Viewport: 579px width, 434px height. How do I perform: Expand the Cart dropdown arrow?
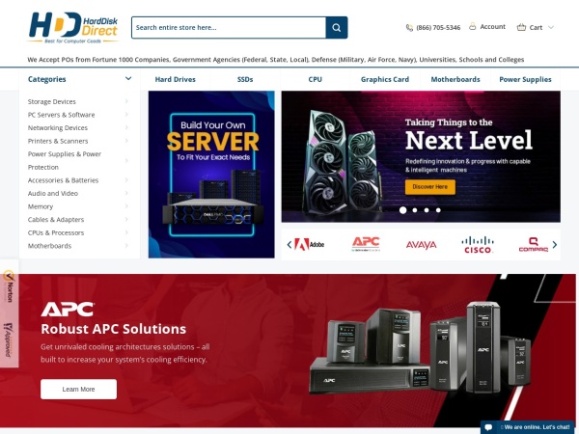click(x=551, y=27)
